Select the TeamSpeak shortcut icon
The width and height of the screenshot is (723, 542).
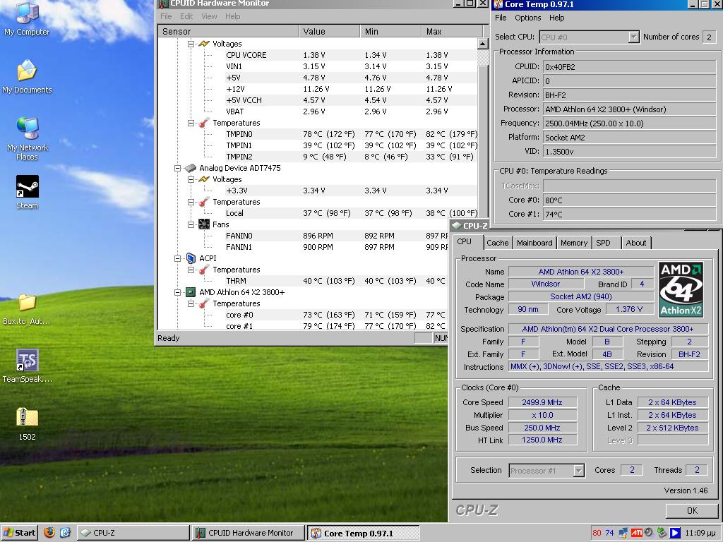28,366
